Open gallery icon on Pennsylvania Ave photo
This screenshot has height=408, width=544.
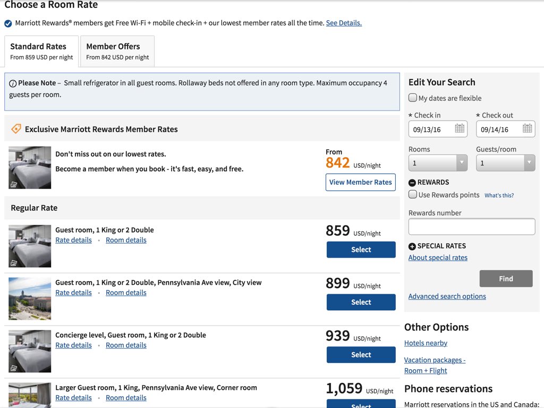[x=13, y=316]
